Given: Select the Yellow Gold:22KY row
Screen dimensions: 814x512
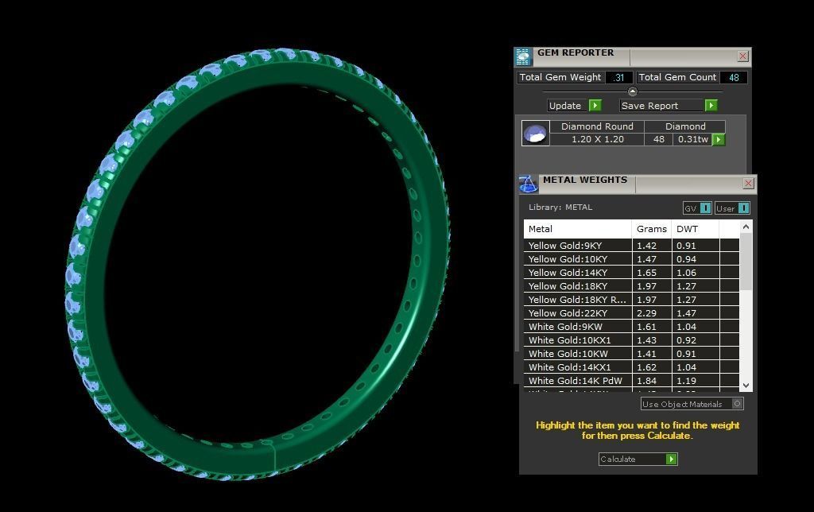Looking at the screenshot, I should [631, 312].
